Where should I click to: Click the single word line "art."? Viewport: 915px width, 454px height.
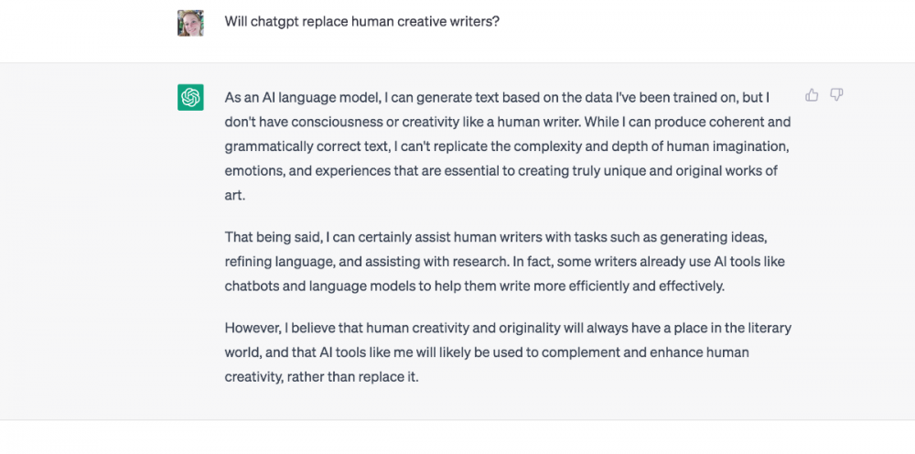click(x=235, y=195)
